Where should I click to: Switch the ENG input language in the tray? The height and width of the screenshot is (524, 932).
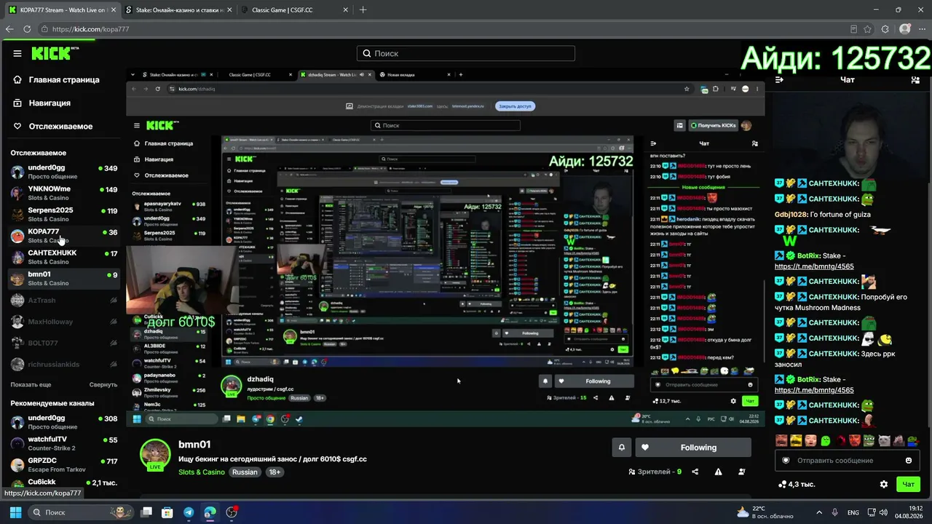(853, 512)
